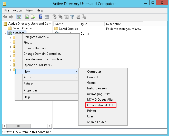Image resolution: width=169 pixels, height=136 pixels.
Task: Open the Help menu in the menu bar
Action: tap(40, 10)
